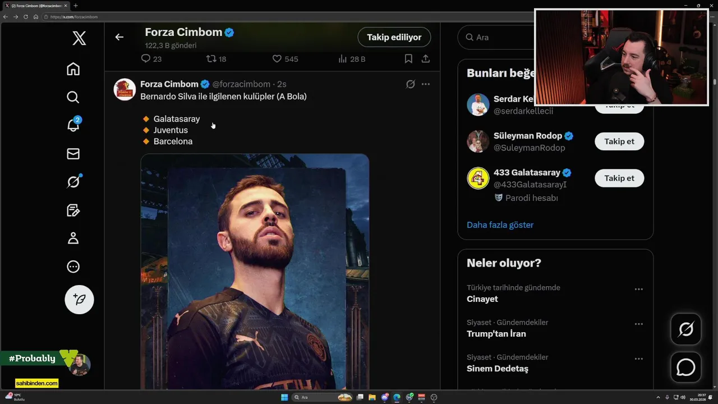Go to Home feed in sidebar
This screenshot has height=404, width=718.
73,69
